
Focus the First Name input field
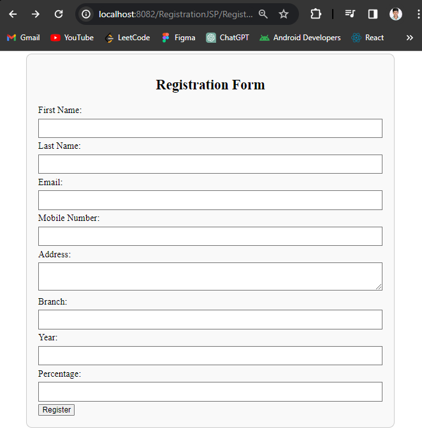coord(210,128)
